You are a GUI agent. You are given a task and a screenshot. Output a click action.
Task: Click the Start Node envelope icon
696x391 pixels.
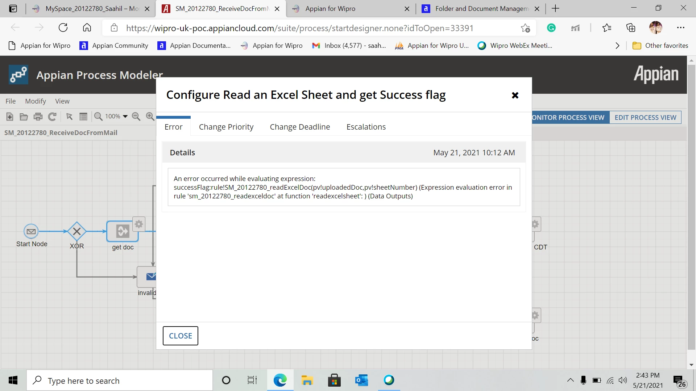click(31, 231)
